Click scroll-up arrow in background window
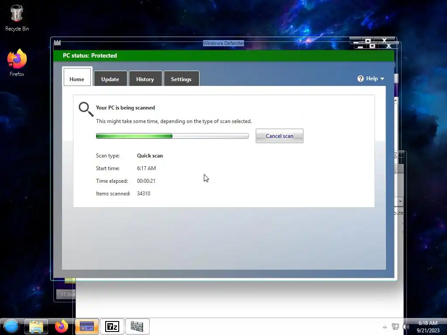The width and height of the screenshot is (447, 335). (395, 100)
